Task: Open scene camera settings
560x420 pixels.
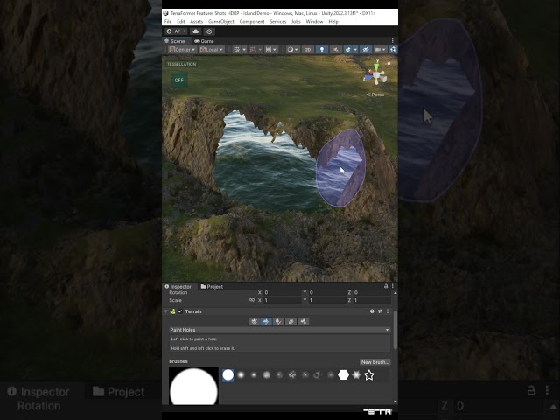Action: point(380,50)
